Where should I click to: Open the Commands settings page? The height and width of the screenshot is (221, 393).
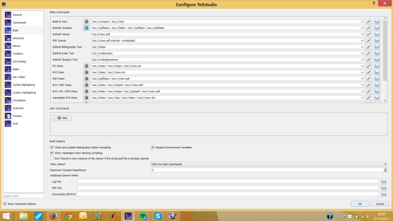[x=24, y=23]
